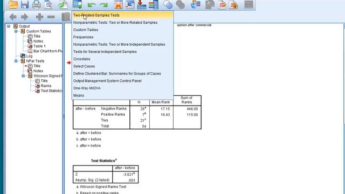Viewport: 345px width, 194px height.
Task: Click the Use Variable Sets circles icon
Action: point(168,4)
